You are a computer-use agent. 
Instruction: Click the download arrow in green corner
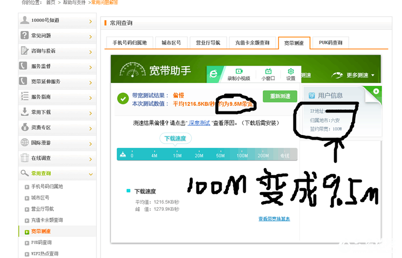click(376, 91)
